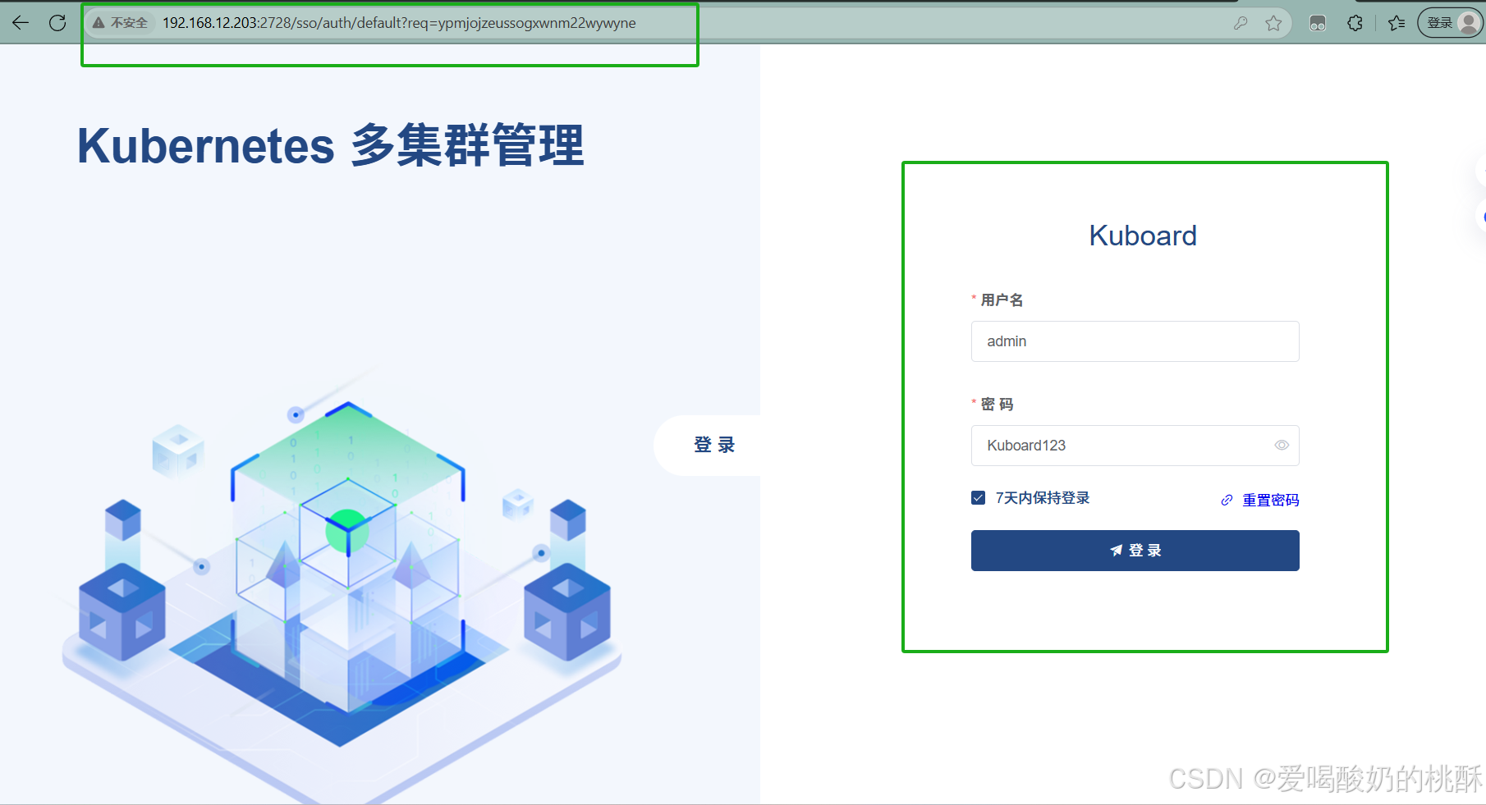Toggle password visibility eye icon
Screen dimensions: 1486x805
(1282, 446)
